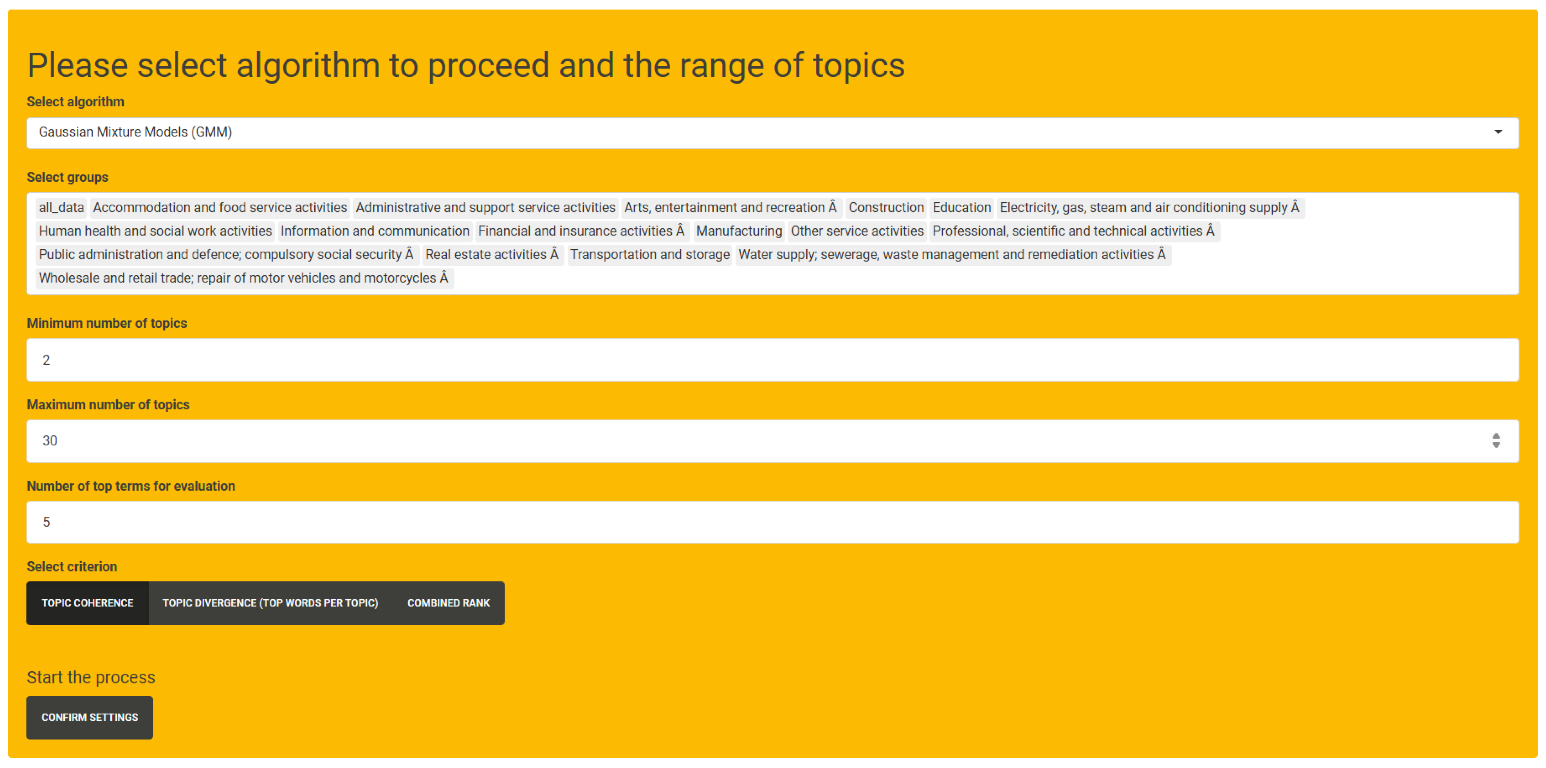This screenshot has width=1546, height=768.
Task: Pick the Combined Rank criterion
Action: click(448, 603)
